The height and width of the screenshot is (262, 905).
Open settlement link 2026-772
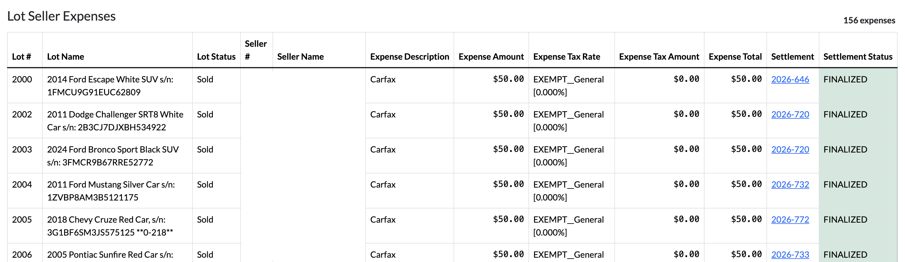click(790, 220)
